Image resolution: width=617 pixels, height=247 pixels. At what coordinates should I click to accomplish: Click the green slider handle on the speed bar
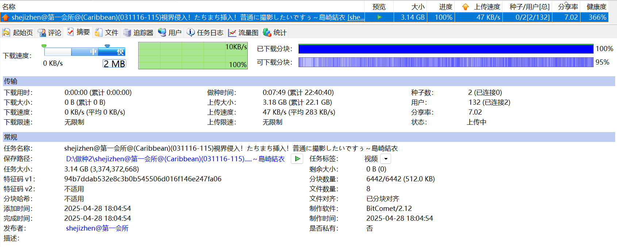pyautogui.click(x=44, y=46)
